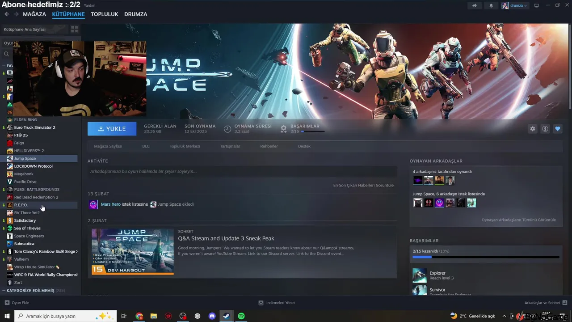Open Spotify from the taskbar

241,316
